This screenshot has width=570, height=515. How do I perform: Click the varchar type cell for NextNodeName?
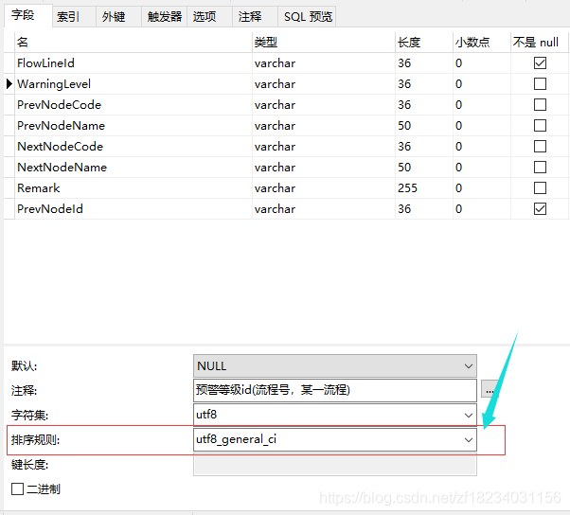(x=324, y=168)
